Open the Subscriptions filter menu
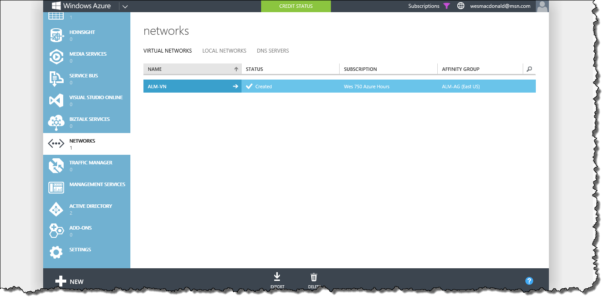This screenshot has width=606, height=300. pos(446,6)
